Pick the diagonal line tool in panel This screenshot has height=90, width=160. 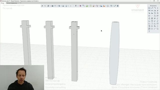point(152,16)
